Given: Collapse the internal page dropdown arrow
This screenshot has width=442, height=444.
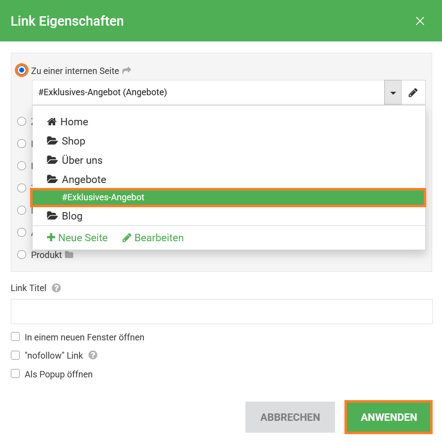Looking at the screenshot, I should (x=393, y=92).
